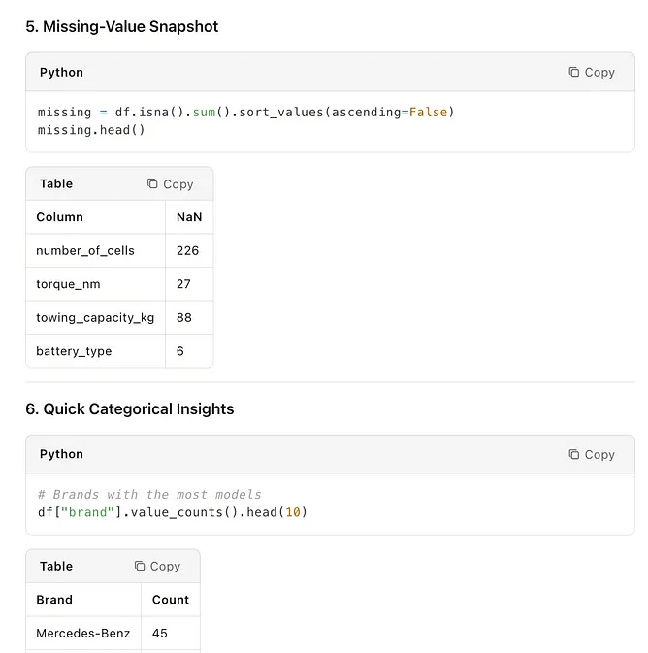Click copy icon in Missing-Value Python block

pos(574,72)
